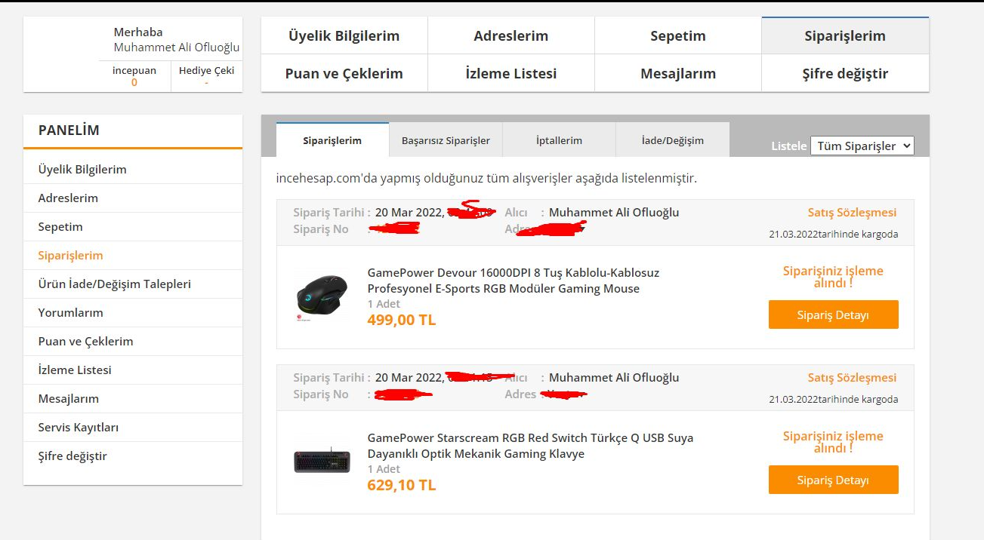The image size is (984, 540).
Task: Expand the Listele Tüm Siparişler dropdown
Action: (862, 146)
